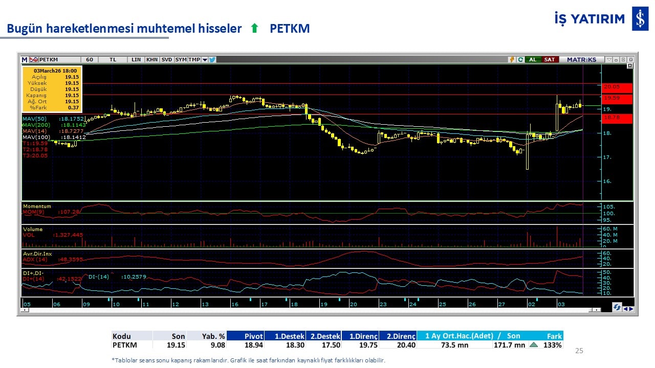
Task: Click the green refresh icon
Action: click(x=520, y=59)
